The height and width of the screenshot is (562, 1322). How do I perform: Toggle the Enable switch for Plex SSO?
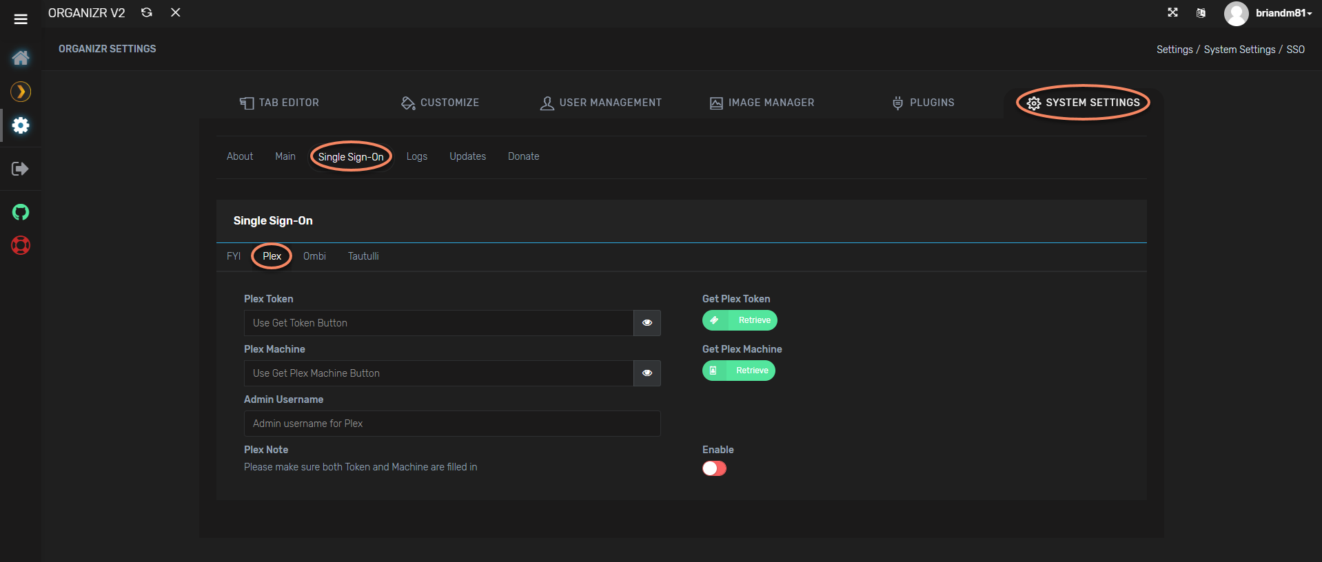point(714,468)
